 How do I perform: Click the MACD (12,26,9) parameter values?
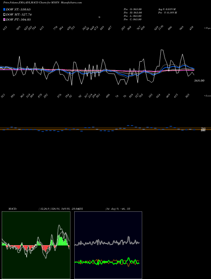point(58,209)
